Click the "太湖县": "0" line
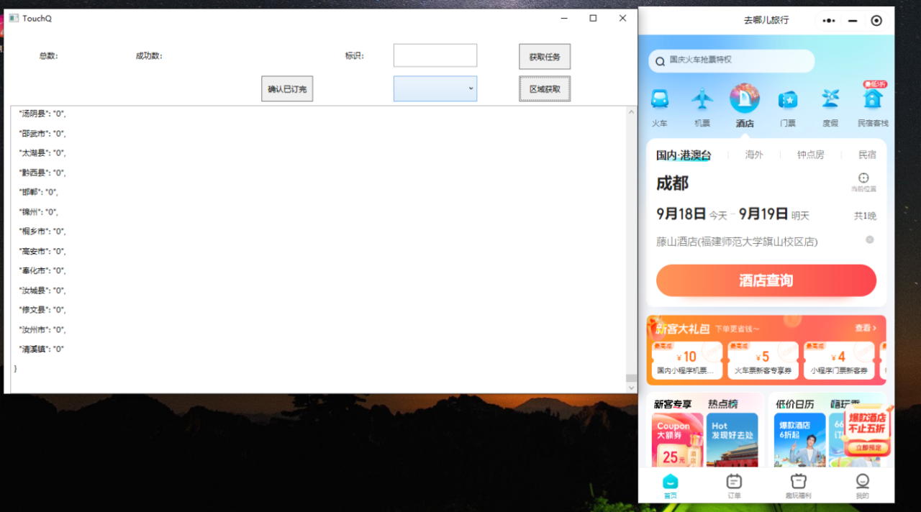This screenshot has width=921, height=512. [x=43, y=153]
